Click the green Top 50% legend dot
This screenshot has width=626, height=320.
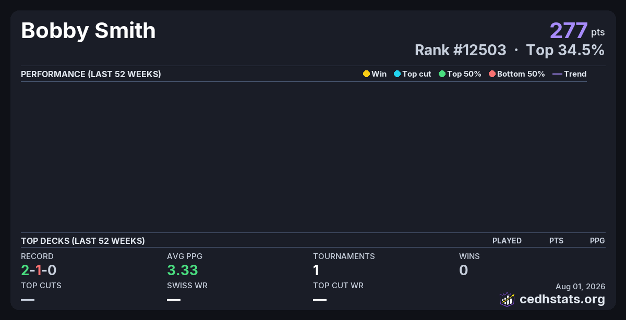click(442, 74)
